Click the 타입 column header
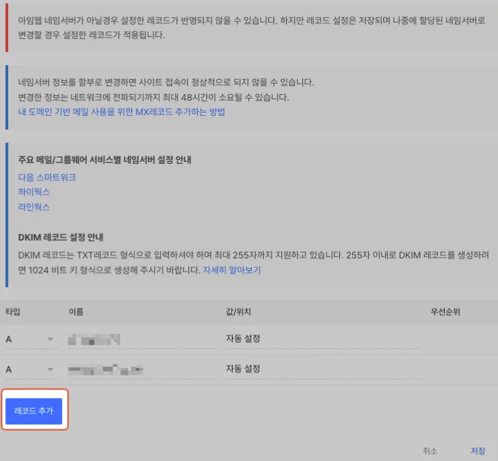 coord(13,312)
